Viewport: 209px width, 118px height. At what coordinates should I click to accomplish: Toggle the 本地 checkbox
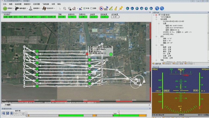pos(85,8)
